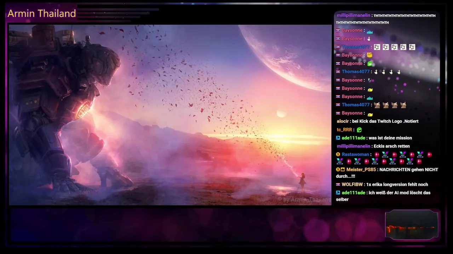This screenshot has width=453, height=254.
Task: Click the single goose emote posted by Baysonne
Action: point(369,39)
